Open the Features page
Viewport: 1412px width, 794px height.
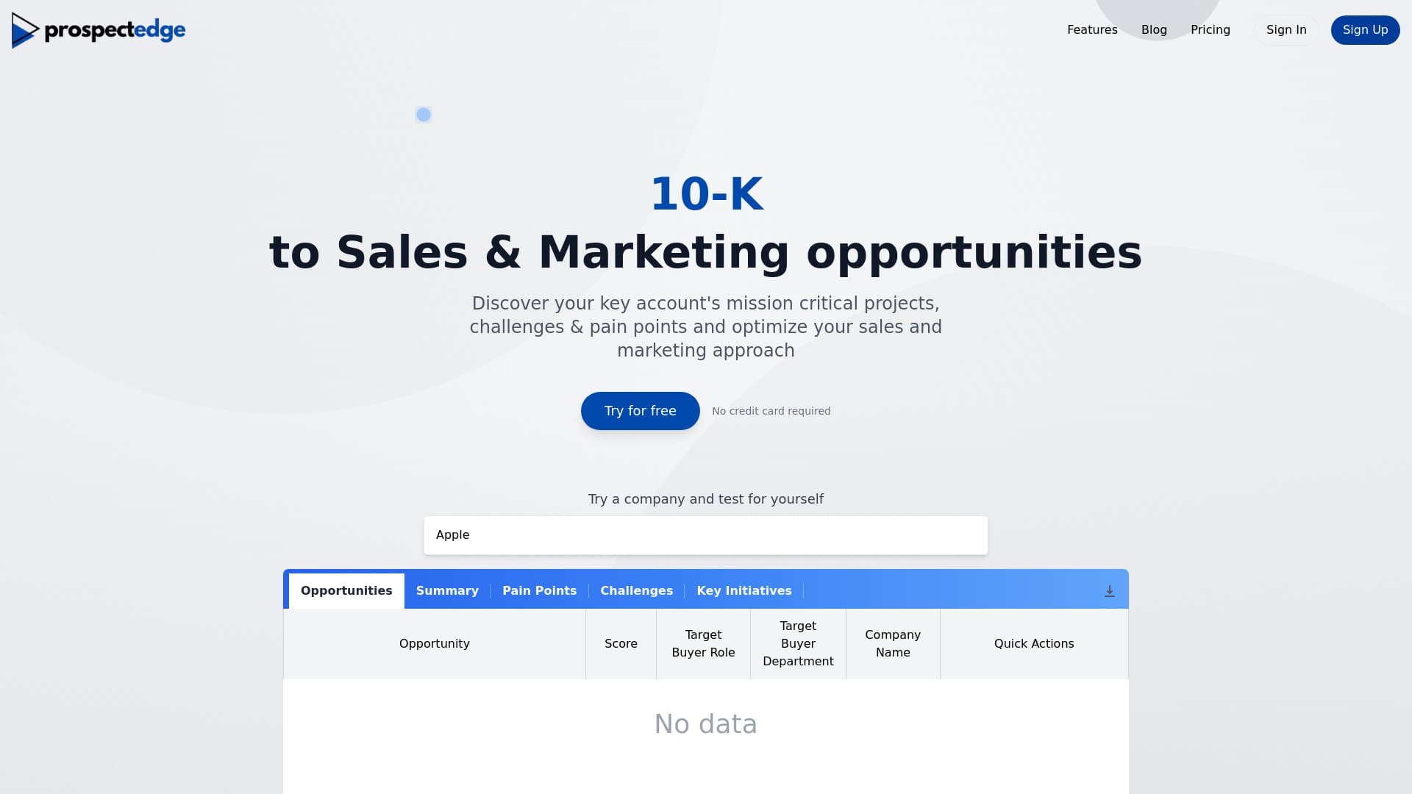tap(1092, 30)
